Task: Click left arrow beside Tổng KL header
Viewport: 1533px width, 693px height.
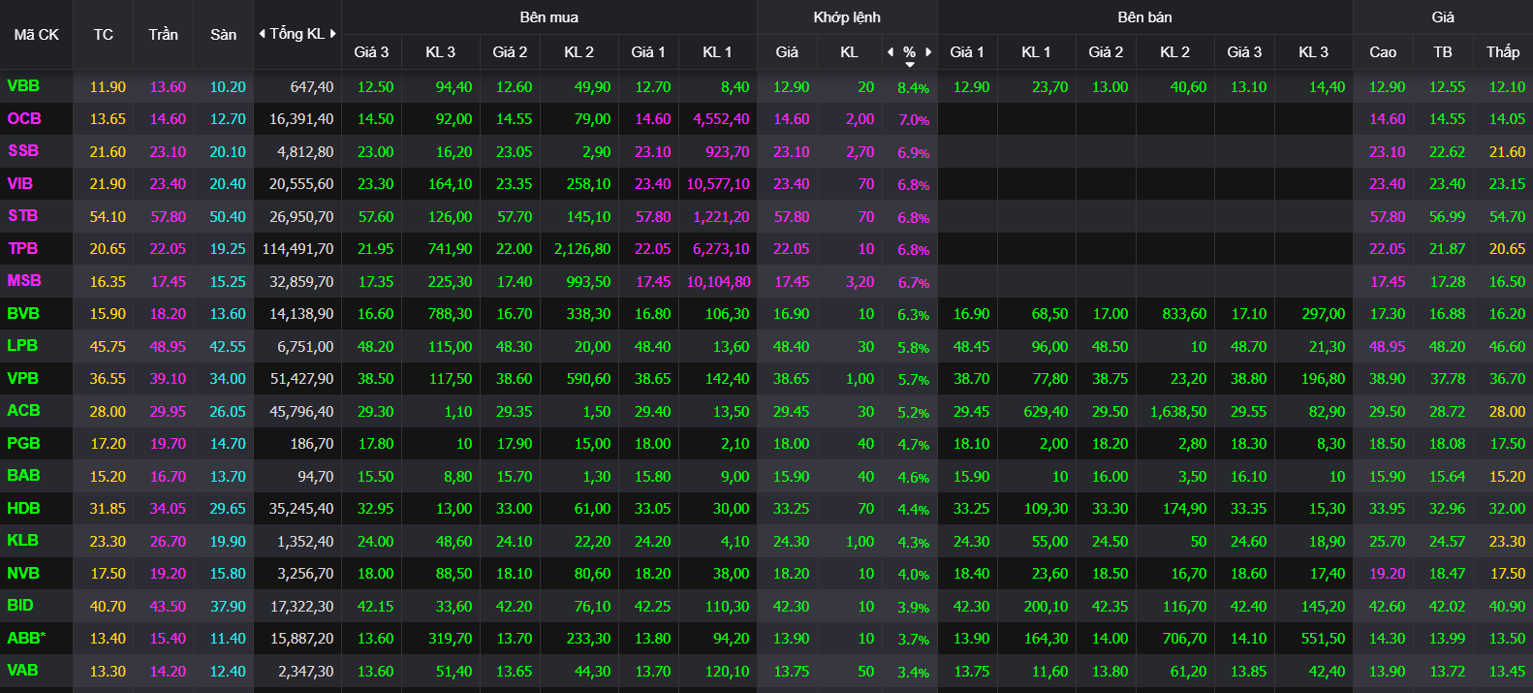Action: click(262, 34)
